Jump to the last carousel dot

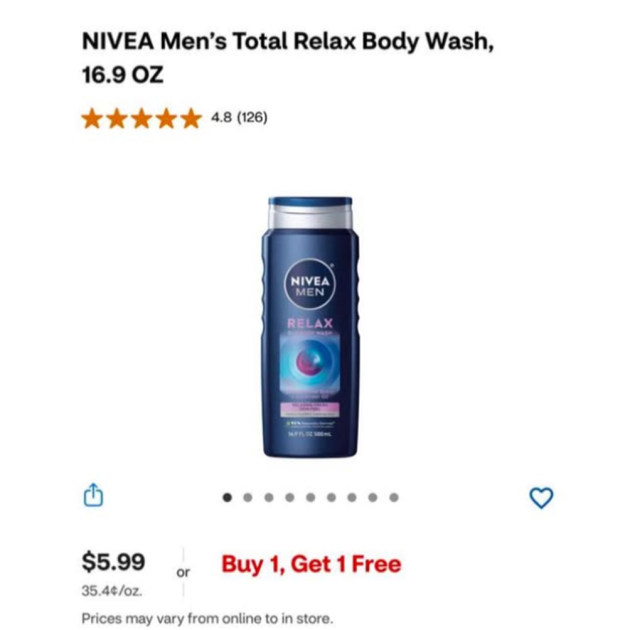394,498
